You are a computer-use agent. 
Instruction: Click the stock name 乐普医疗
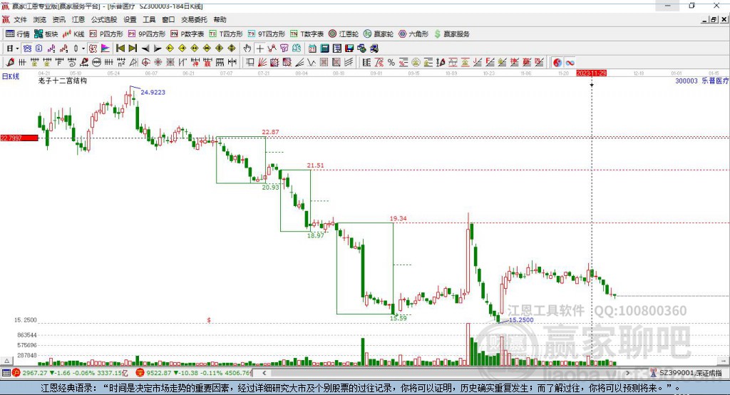point(715,81)
